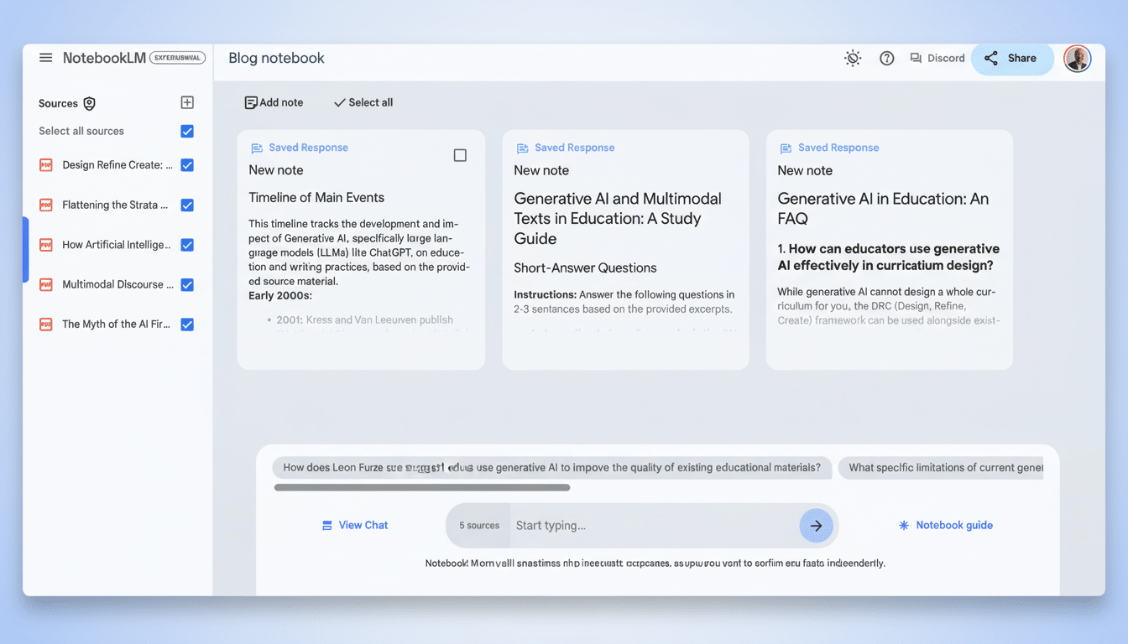Image resolution: width=1128 pixels, height=644 pixels.
Task: Toggle theme using the sun icon
Action: (x=853, y=58)
